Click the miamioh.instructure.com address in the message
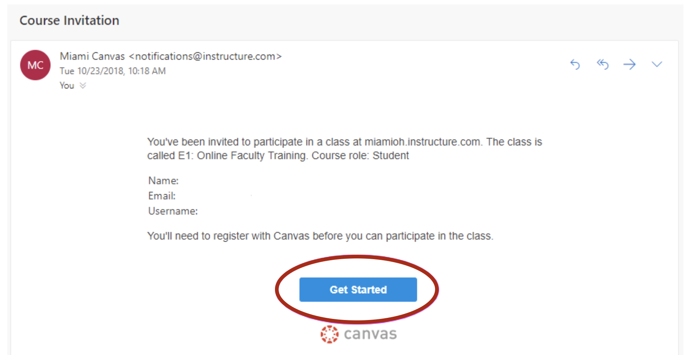The height and width of the screenshot is (355, 690). 422,142
